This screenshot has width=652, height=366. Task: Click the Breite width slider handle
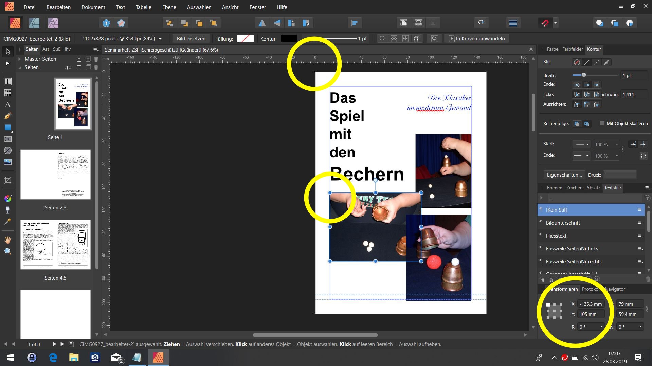pyautogui.click(x=584, y=75)
